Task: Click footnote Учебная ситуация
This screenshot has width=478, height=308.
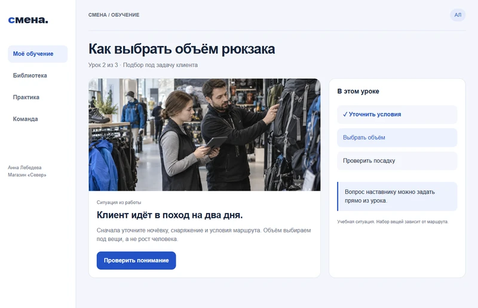Action: [x=393, y=222]
